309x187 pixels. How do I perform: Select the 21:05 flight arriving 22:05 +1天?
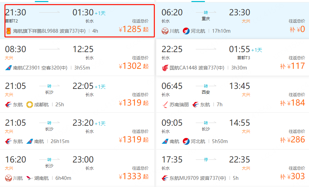77,94
